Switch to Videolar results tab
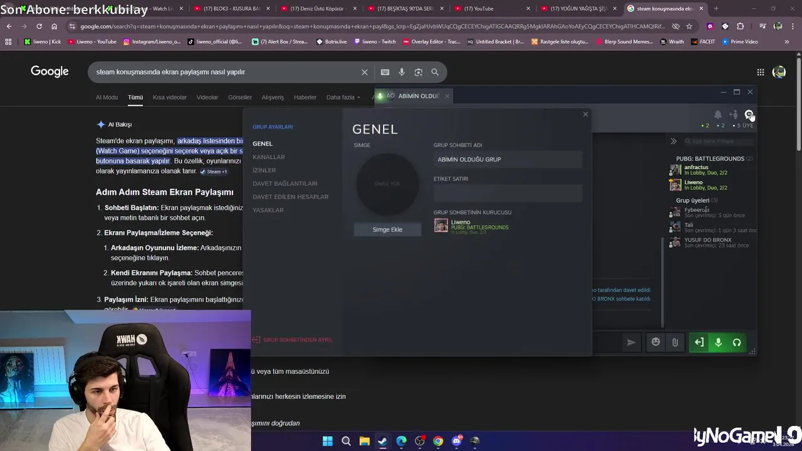802x451 pixels. click(x=207, y=97)
